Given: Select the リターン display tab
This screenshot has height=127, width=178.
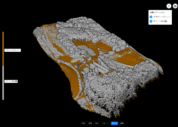Looking at the screenshot, I should [x=105, y=123].
